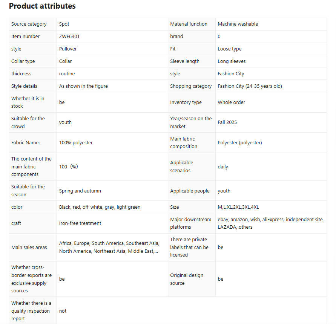Click the "Whole order" inventory type value
This screenshot has height=324, width=336.
(x=232, y=102)
